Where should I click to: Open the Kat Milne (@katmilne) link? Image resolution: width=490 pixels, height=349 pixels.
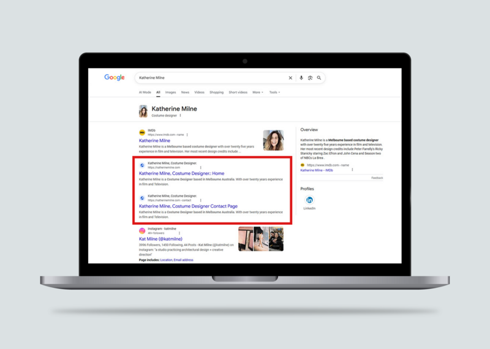(x=160, y=239)
